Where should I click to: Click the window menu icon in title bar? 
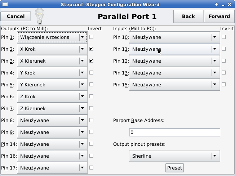tap(5, 4)
